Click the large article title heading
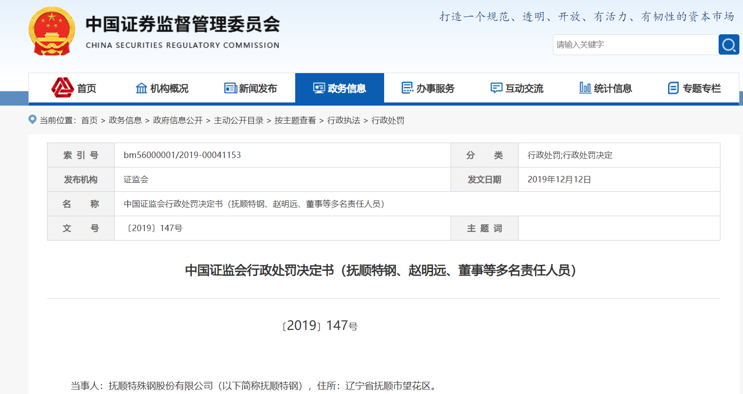This screenshot has width=743, height=394. [381, 270]
